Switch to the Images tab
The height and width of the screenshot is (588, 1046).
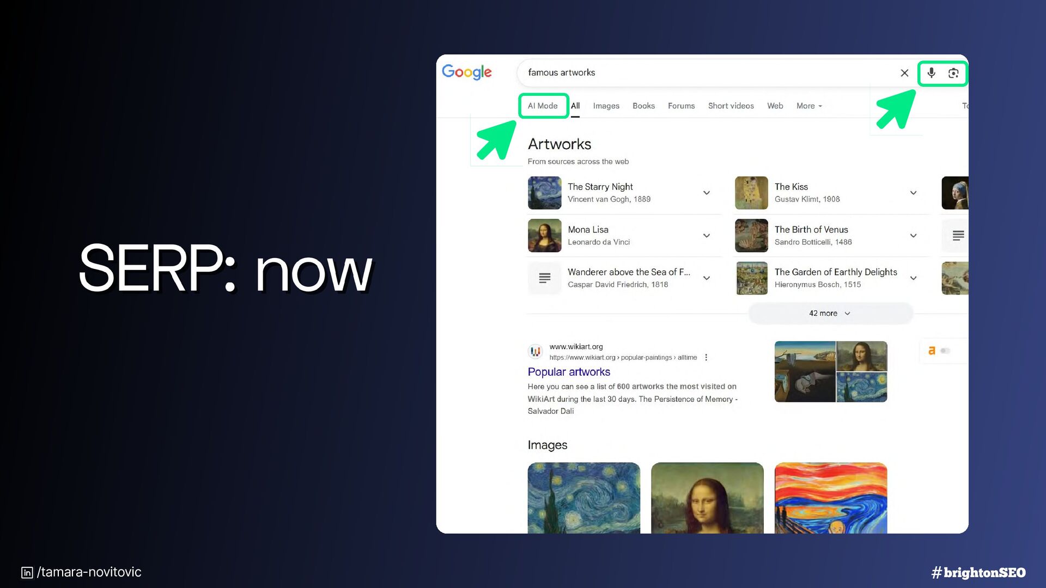tap(606, 106)
